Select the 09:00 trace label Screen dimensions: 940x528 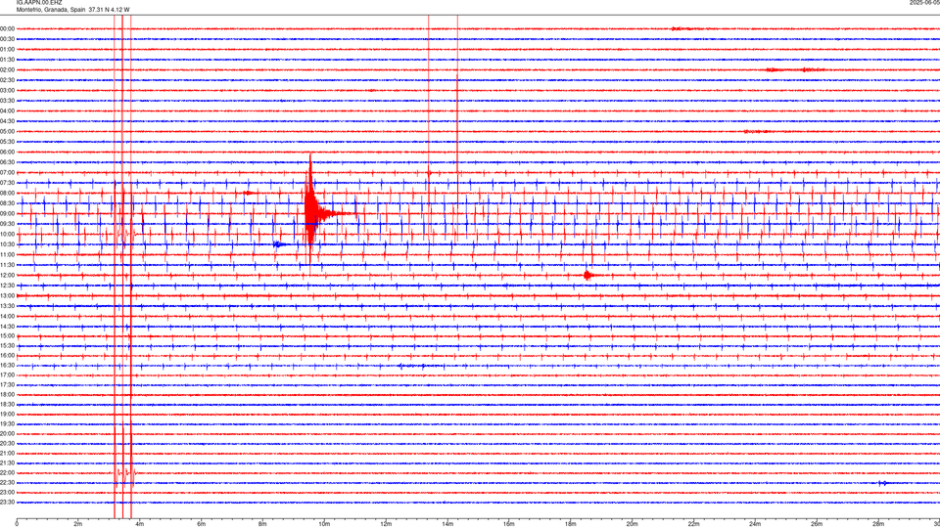tap(7, 214)
